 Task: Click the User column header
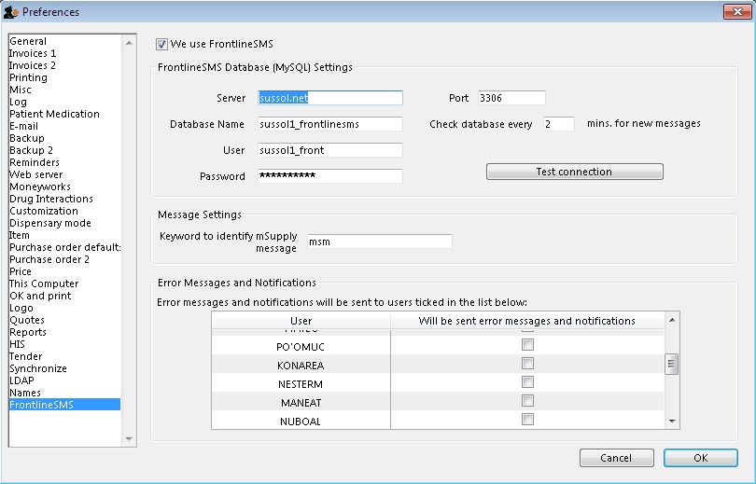(x=301, y=321)
